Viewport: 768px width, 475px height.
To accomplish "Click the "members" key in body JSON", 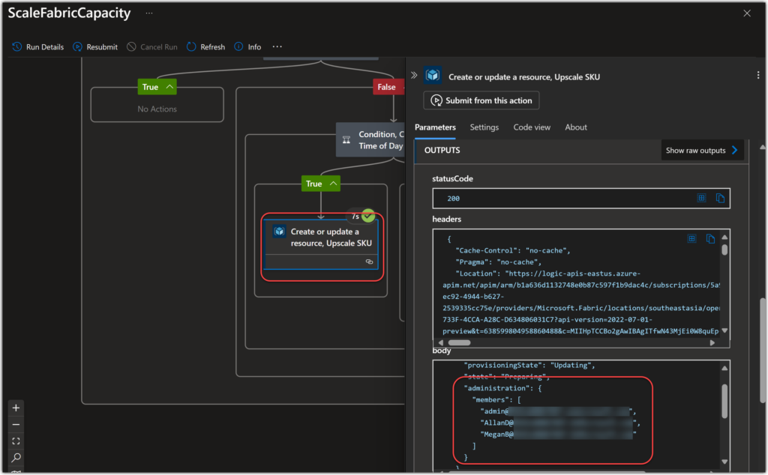I will click(x=492, y=399).
